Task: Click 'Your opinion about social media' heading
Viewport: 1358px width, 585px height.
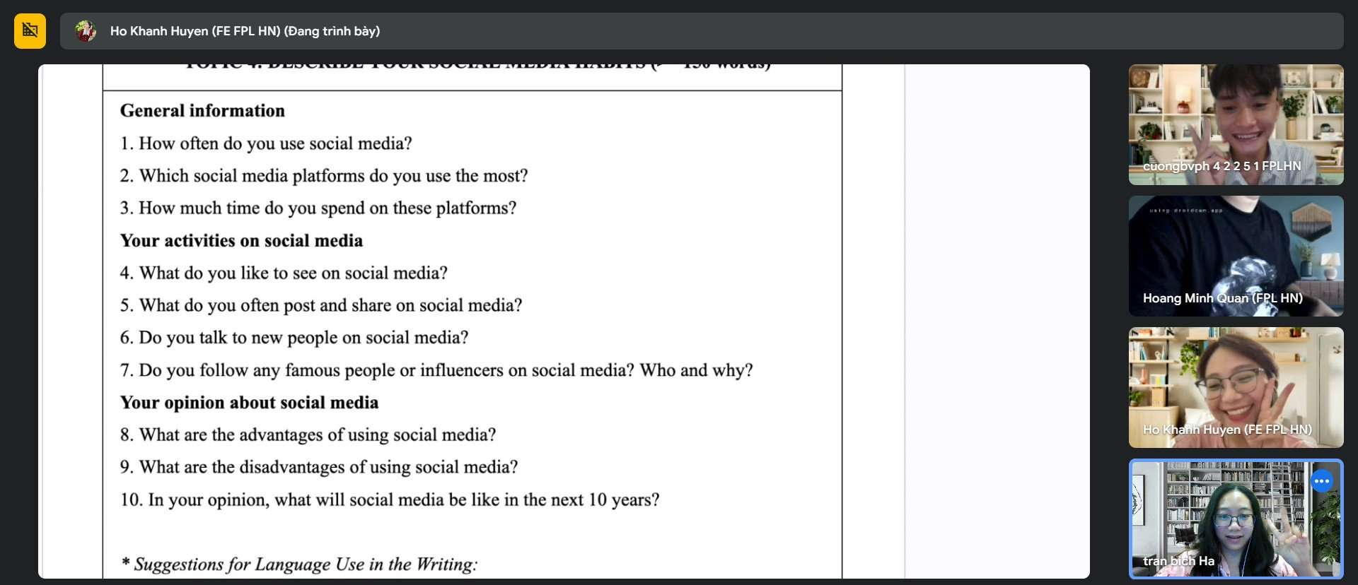Action: coord(249,403)
